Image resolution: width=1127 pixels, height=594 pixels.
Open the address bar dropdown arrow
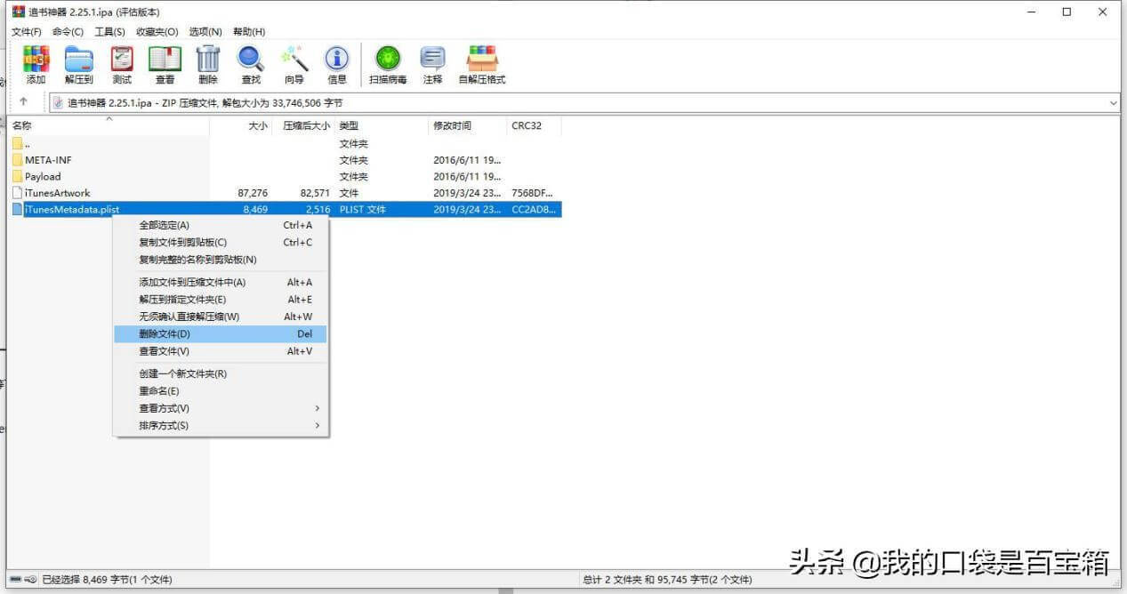pos(1114,102)
